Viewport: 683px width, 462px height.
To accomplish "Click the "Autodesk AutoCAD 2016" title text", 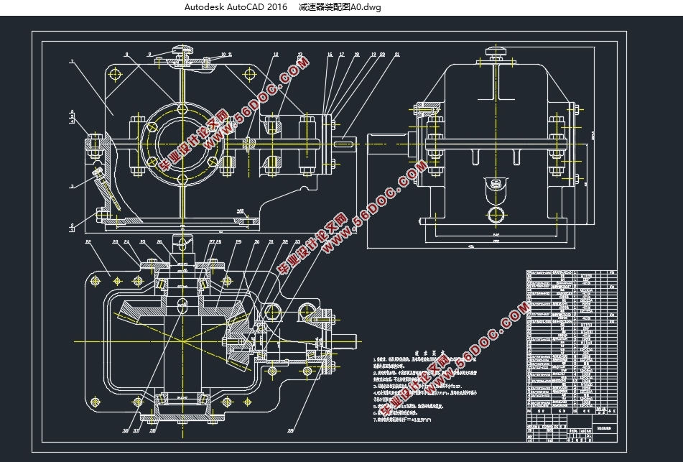I will 236,7.
